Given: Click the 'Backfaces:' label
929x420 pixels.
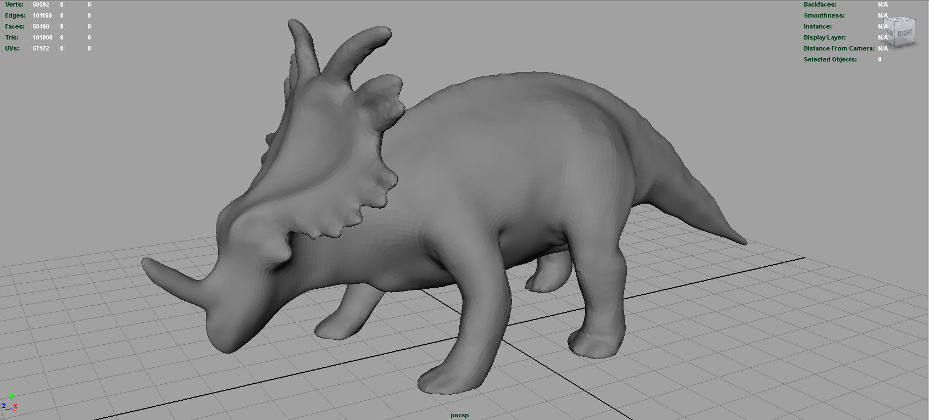Looking at the screenshot, I should [x=820, y=4].
